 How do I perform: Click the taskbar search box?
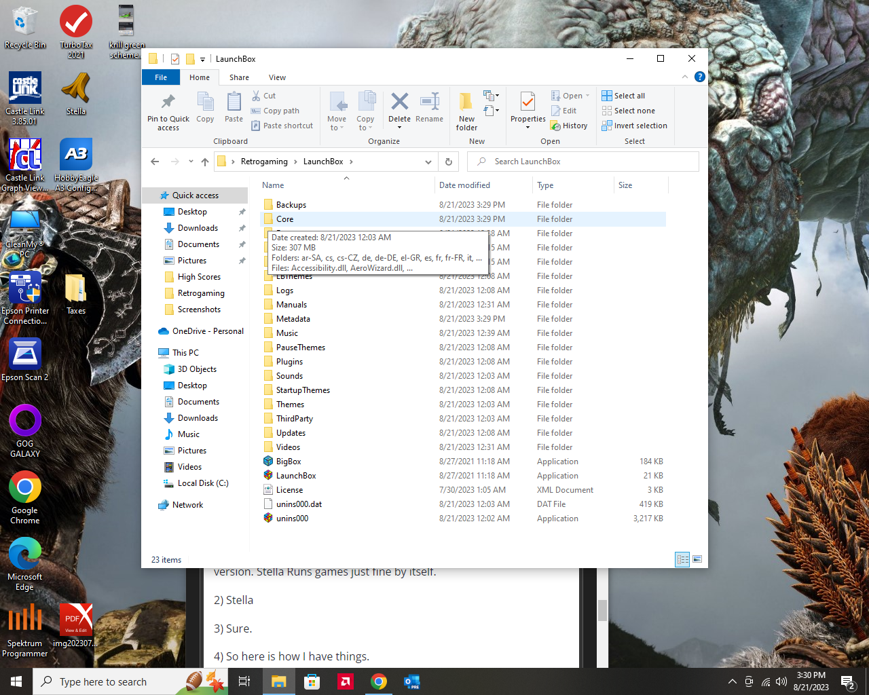(x=130, y=681)
